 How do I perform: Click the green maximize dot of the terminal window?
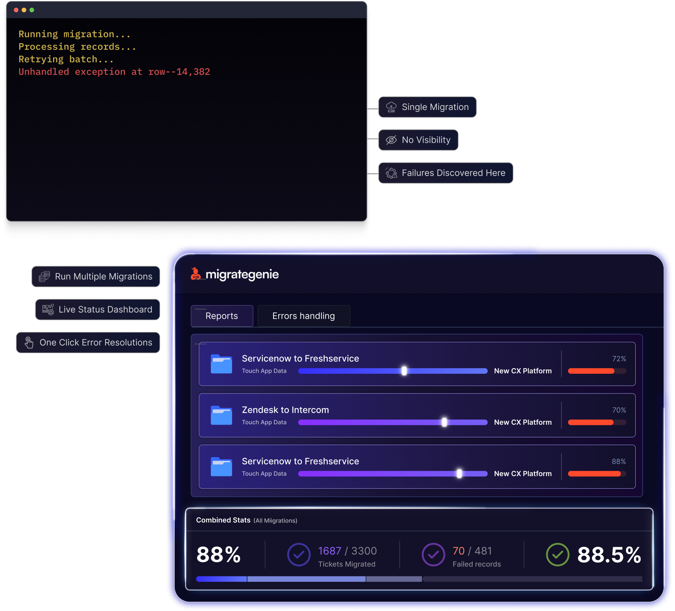pyautogui.click(x=32, y=10)
